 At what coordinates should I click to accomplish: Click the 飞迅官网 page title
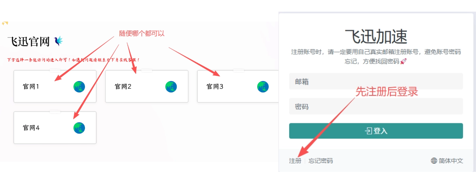28,41
